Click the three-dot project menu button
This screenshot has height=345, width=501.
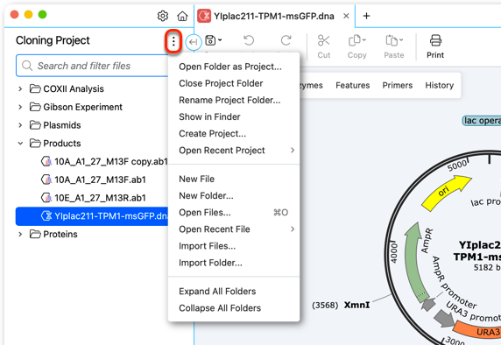coord(173,41)
